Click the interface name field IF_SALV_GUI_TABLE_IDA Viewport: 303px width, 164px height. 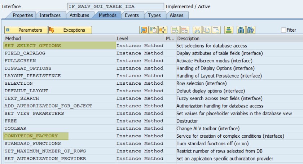click(115, 6)
